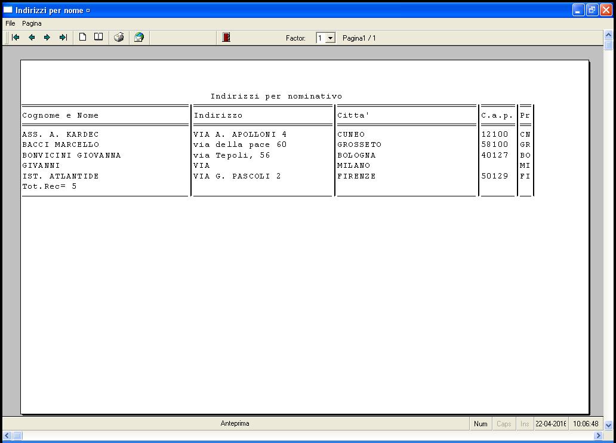Click the 'BONVICINI GIOVANNA' name
This screenshot has width=616, height=443.
72,155
